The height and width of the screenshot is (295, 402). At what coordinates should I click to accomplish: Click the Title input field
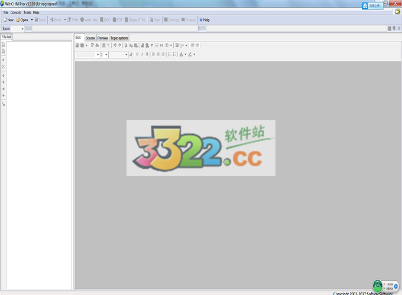tap(115, 29)
